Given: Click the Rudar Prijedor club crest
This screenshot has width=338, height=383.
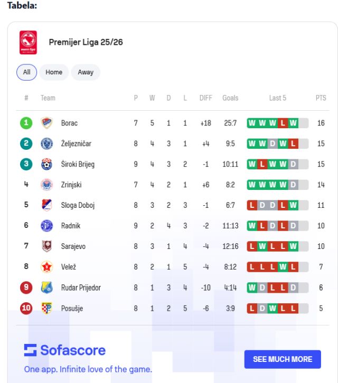Looking at the screenshot, I should 47,288.
